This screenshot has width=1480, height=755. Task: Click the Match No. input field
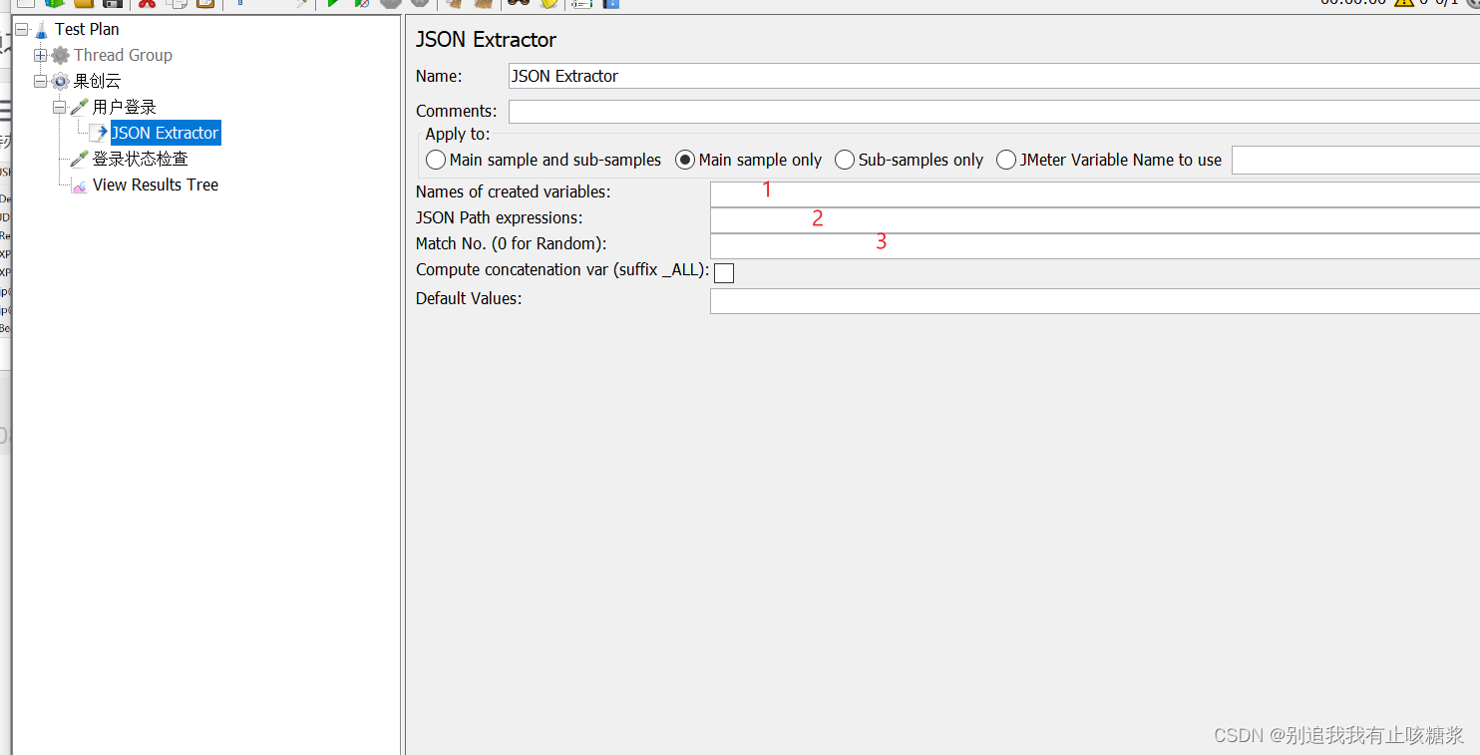click(x=1095, y=246)
